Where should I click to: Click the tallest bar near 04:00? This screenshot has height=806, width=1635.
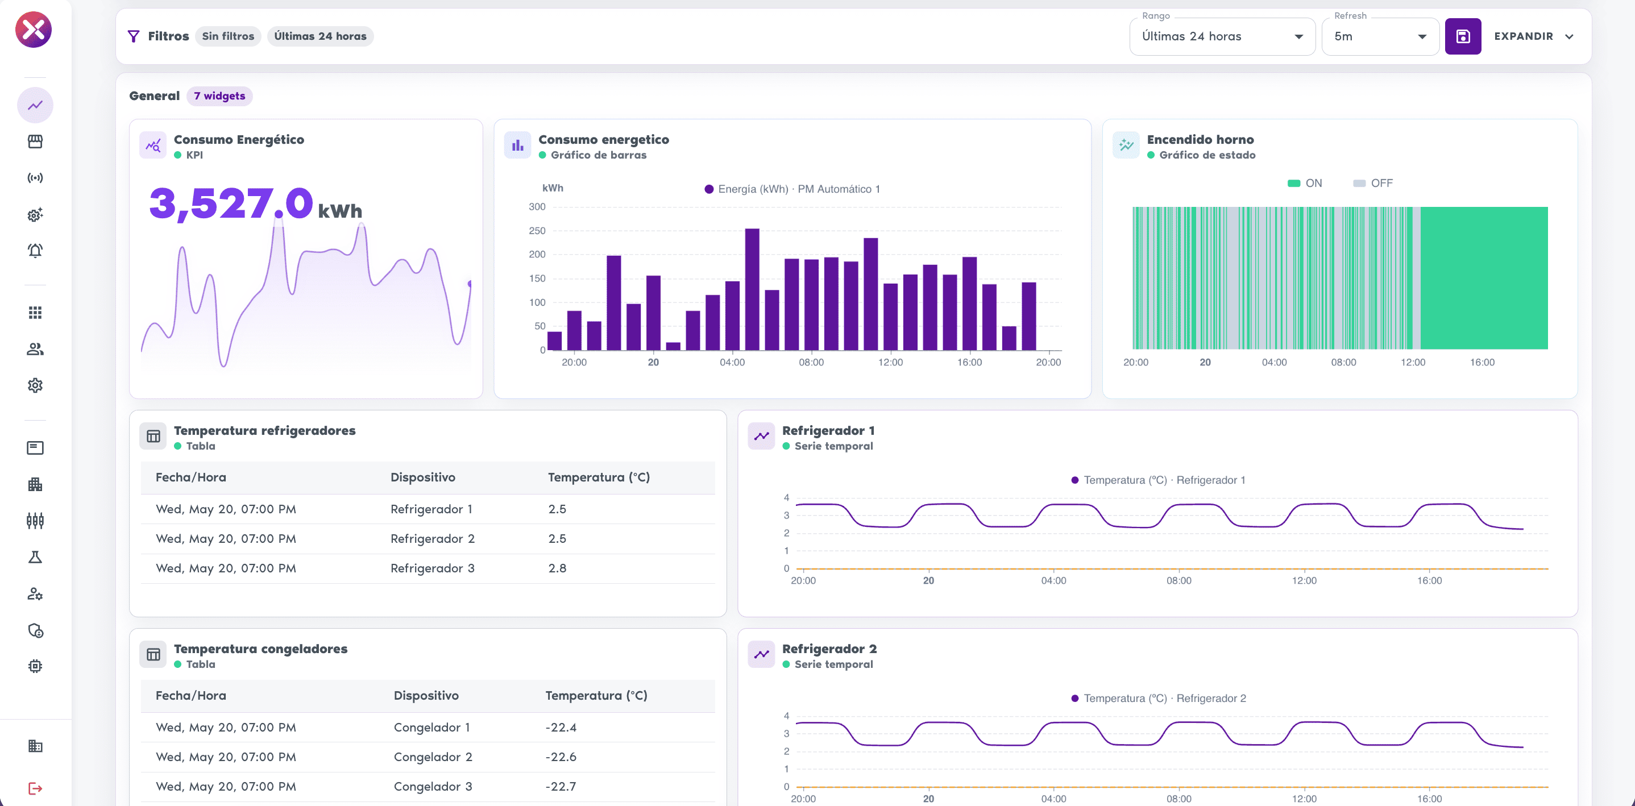[x=752, y=289]
